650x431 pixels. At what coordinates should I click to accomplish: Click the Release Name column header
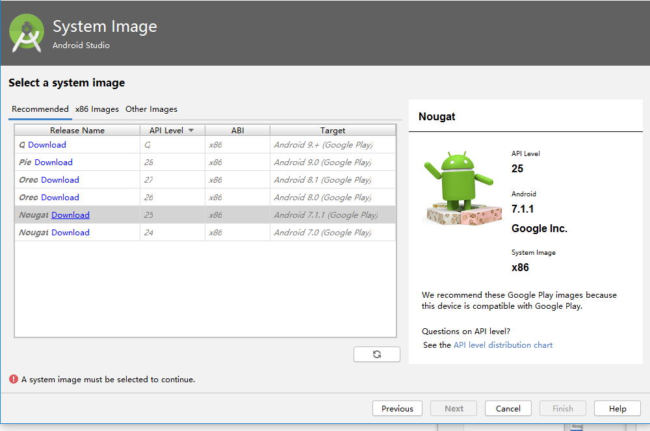pyautogui.click(x=77, y=130)
